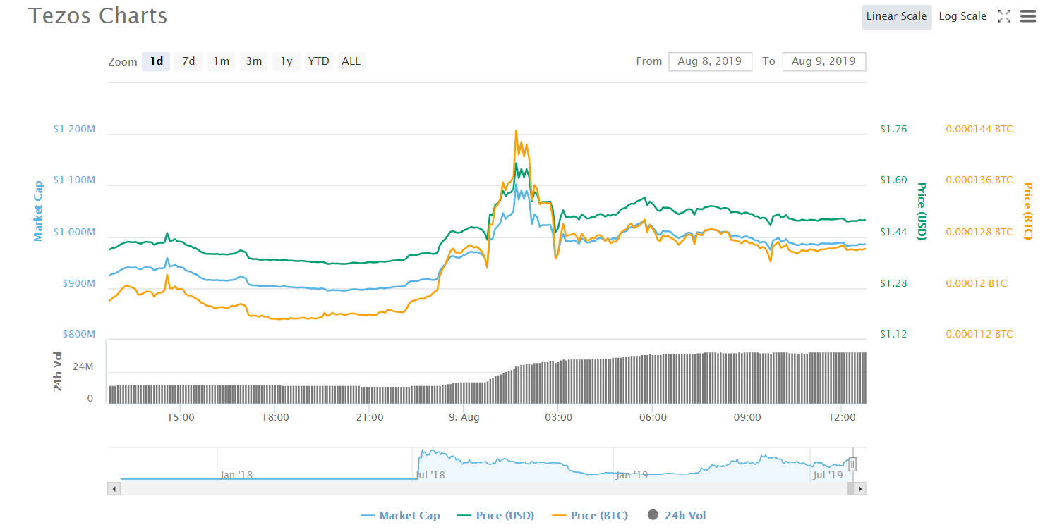Edit the To date field
The image size is (1050, 532).
click(823, 61)
